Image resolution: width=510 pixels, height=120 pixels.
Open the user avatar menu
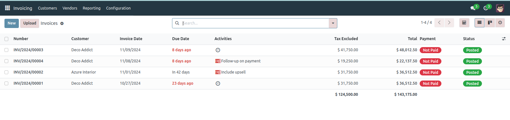500,8
